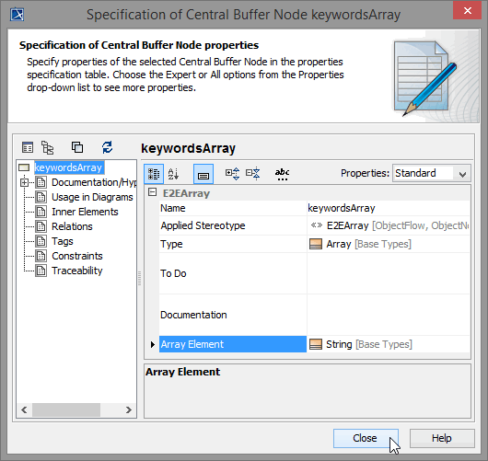Click the duplicate windows icon in left toolbar
This screenshot has height=461, width=488.
[77, 147]
